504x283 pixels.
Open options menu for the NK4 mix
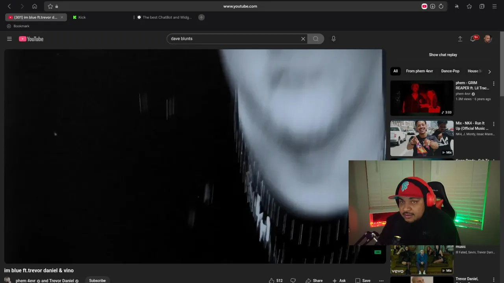pos(494,124)
